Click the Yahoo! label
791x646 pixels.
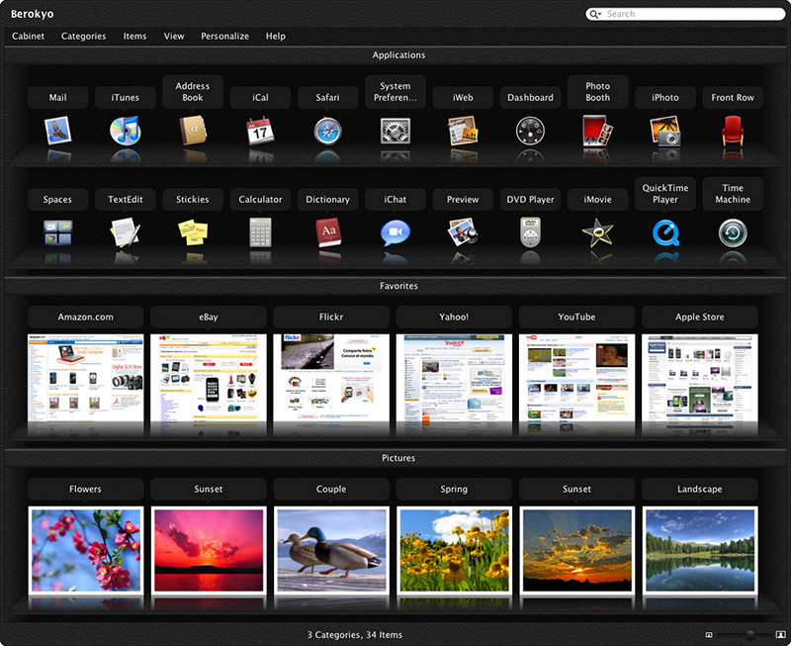click(454, 317)
